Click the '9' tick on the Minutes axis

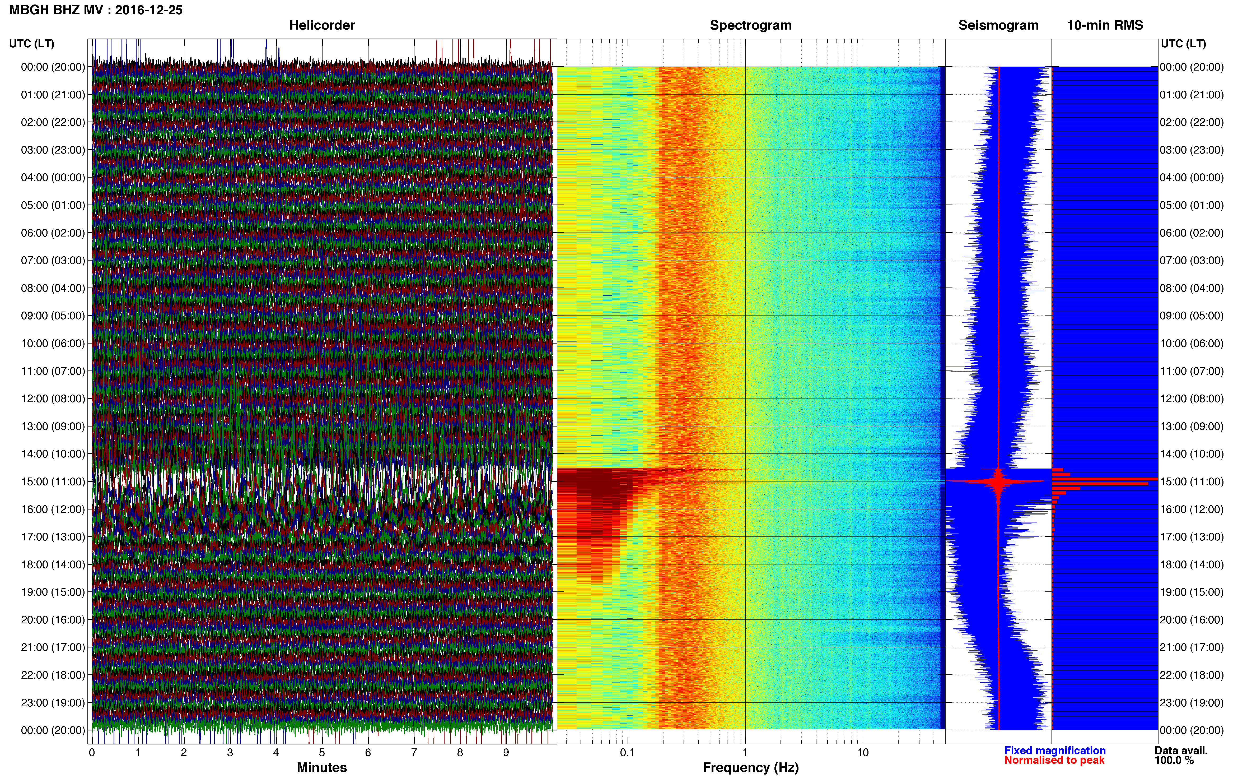[x=506, y=753]
